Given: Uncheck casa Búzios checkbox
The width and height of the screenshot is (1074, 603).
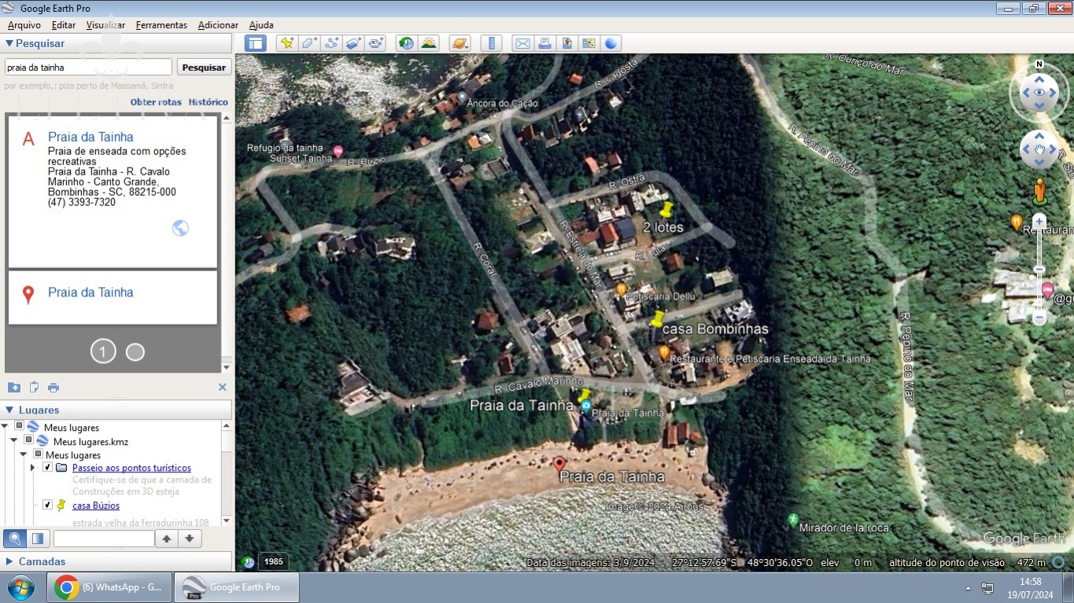Looking at the screenshot, I should [x=47, y=505].
